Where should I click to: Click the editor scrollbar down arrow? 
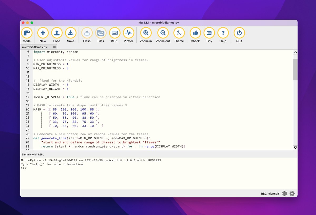(295, 148)
